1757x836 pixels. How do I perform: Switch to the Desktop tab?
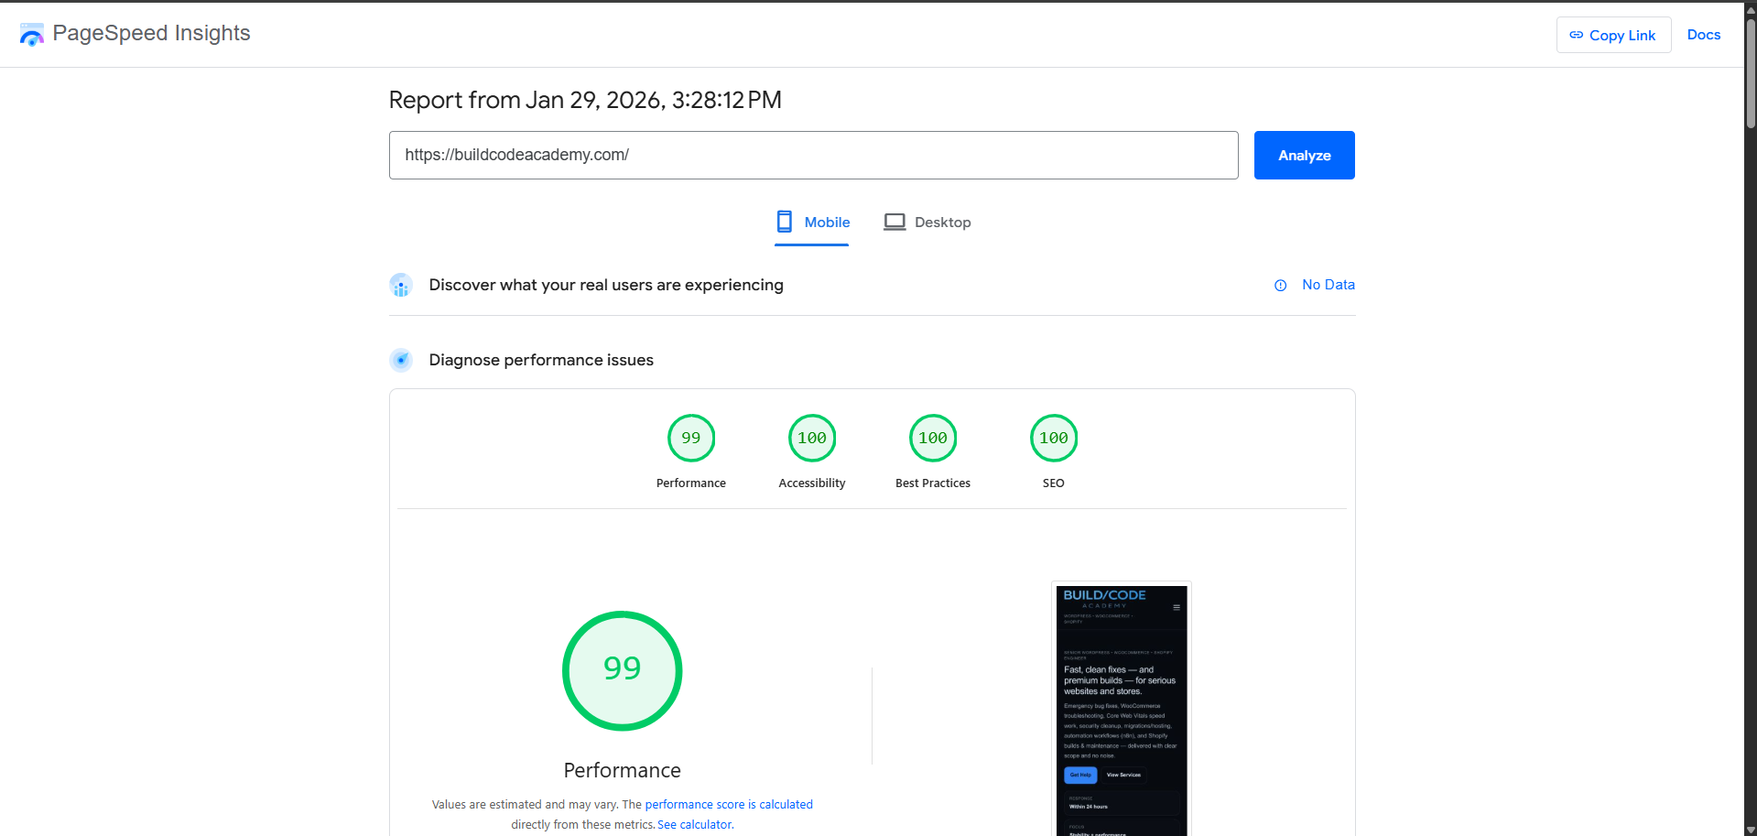[927, 223]
